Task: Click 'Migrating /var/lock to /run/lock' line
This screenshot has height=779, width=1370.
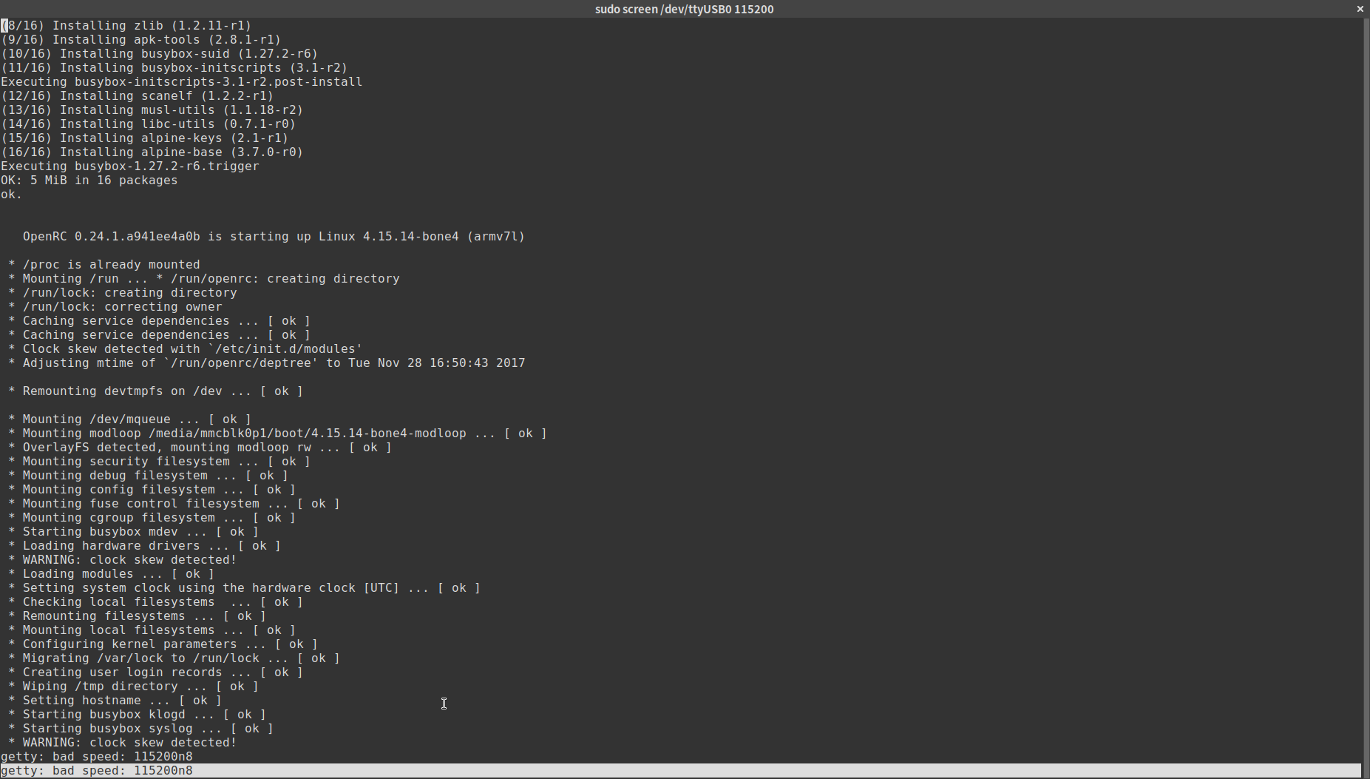Action: coord(174,658)
